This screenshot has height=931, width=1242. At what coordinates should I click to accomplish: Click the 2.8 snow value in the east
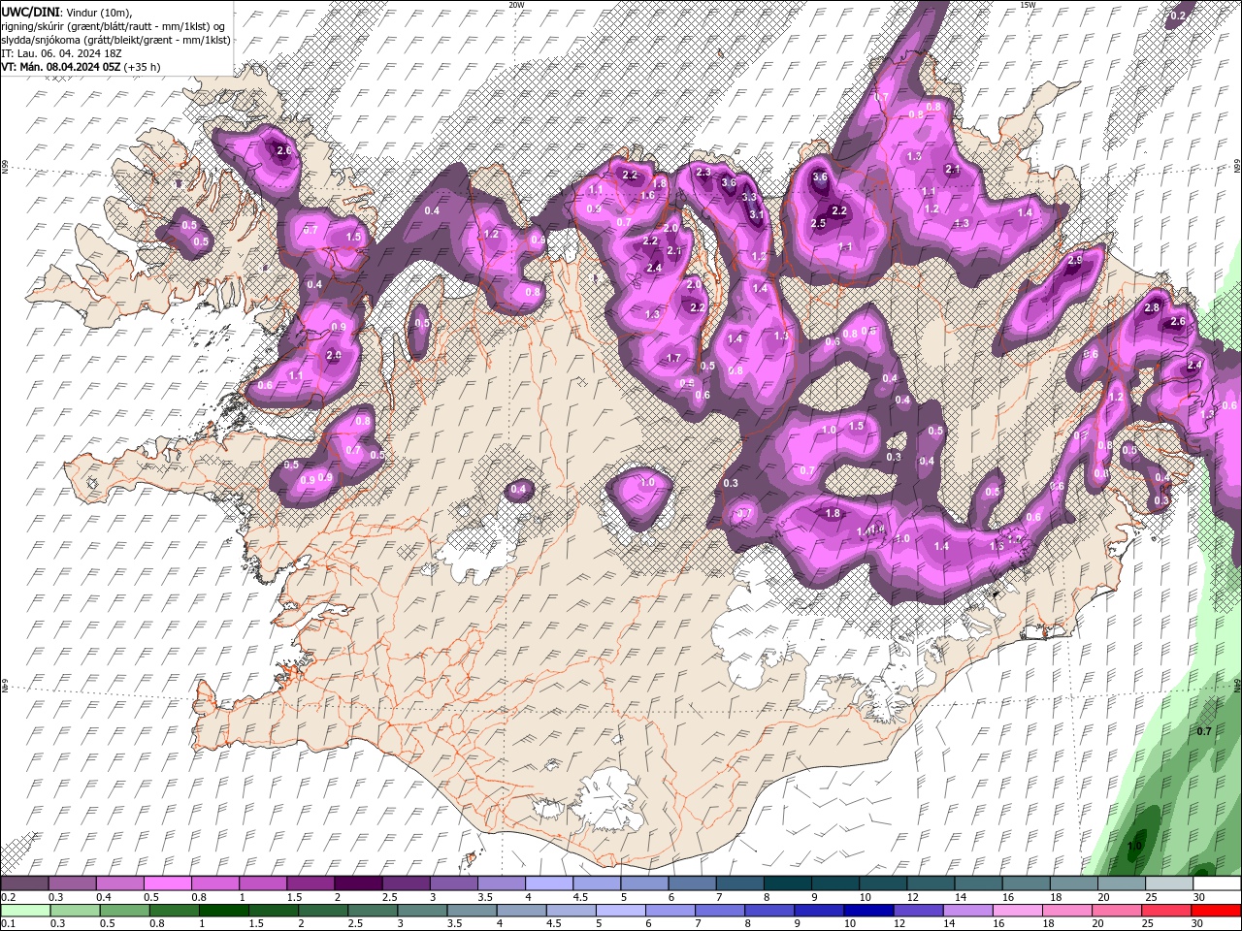point(1152,307)
